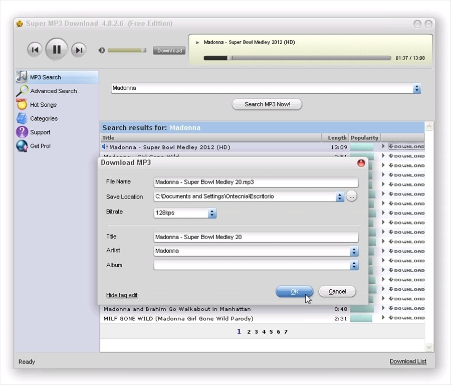
Task: Click the Search MP3 Now! button
Action: click(267, 104)
